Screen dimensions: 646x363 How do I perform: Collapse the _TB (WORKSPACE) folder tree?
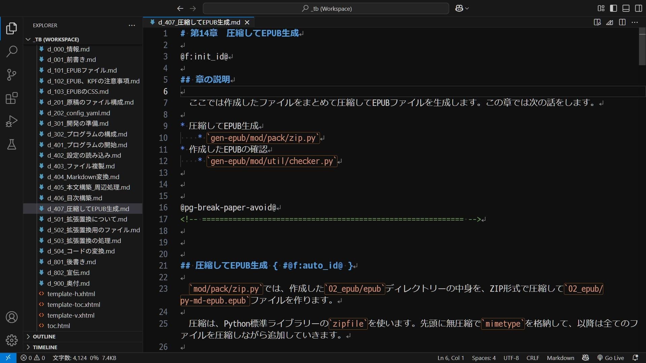28,39
